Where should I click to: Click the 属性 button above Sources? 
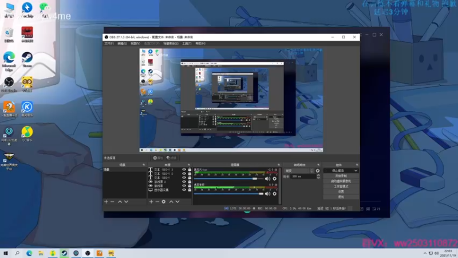tap(158, 158)
